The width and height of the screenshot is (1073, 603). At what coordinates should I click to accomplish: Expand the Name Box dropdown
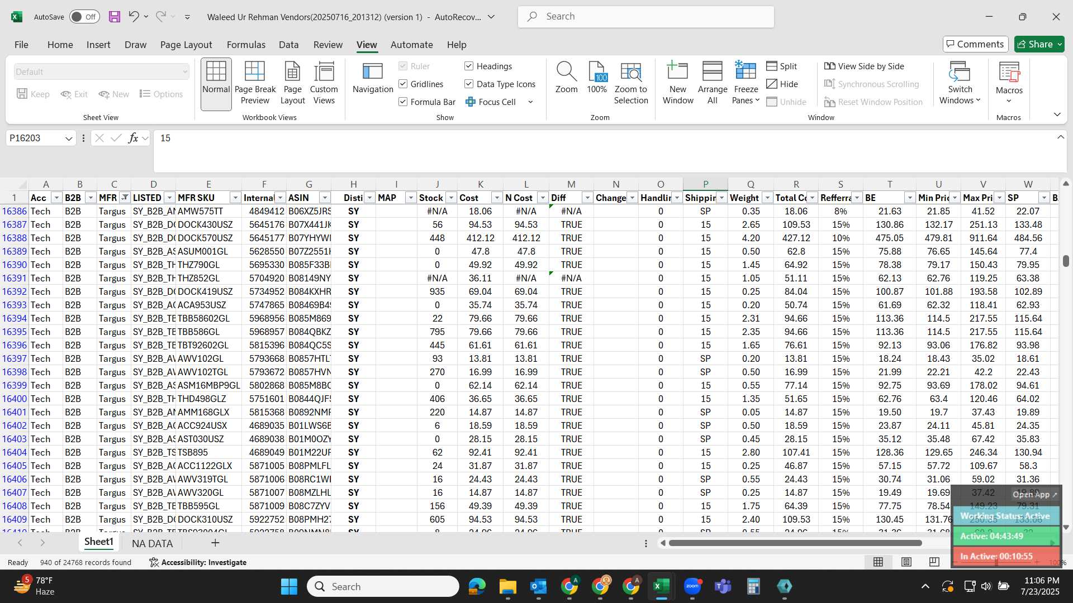tap(69, 138)
